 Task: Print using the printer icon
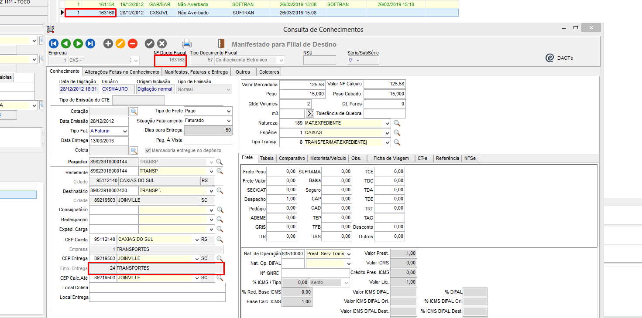click(187, 44)
